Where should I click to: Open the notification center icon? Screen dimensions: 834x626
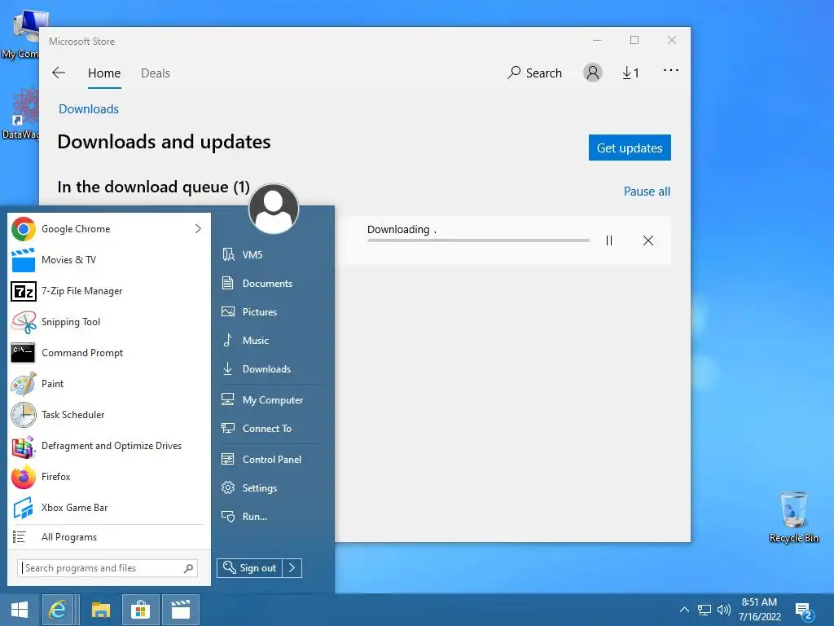click(x=804, y=611)
